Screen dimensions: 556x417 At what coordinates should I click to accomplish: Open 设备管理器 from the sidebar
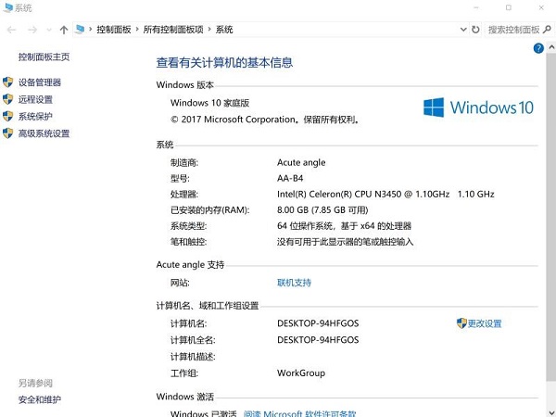click(x=40, y=82)
